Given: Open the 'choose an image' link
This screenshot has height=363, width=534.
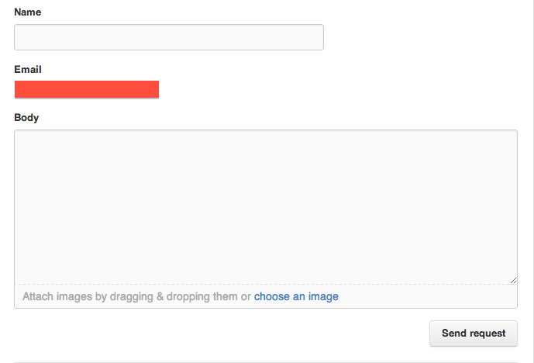Looking at the screenshot, I should click(x=296, y=296).
